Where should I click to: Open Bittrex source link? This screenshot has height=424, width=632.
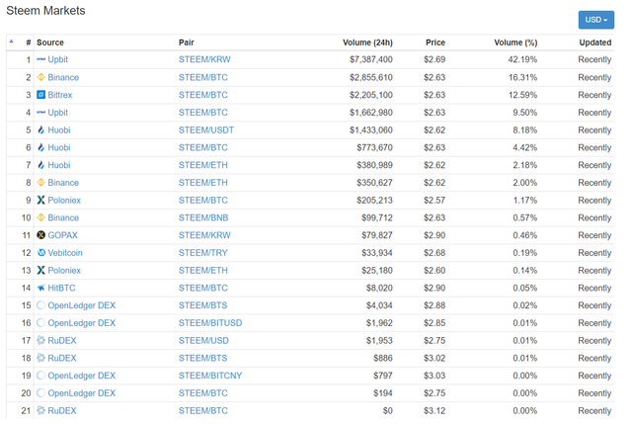59,95
